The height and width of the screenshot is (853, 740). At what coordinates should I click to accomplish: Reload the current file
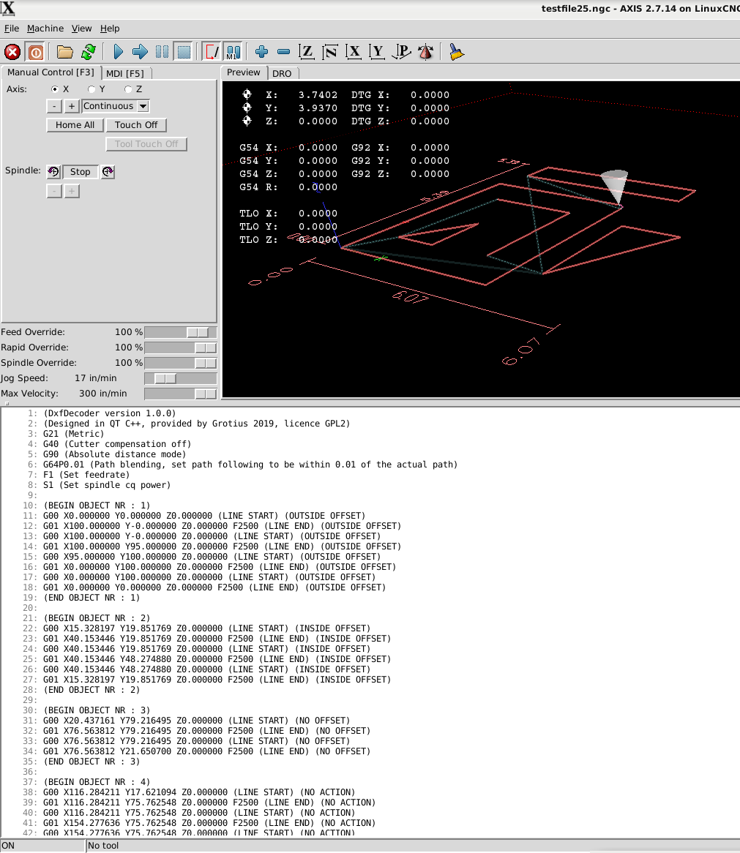(x=88, y=52)
